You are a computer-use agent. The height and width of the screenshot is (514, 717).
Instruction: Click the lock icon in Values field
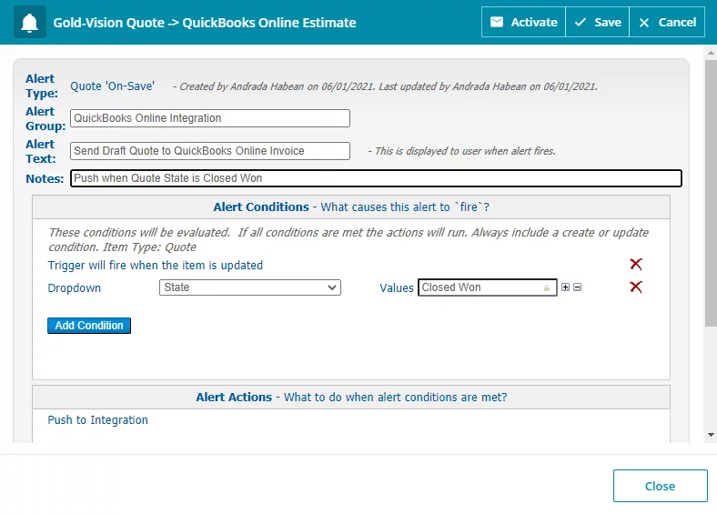click(x=547, y=288)
